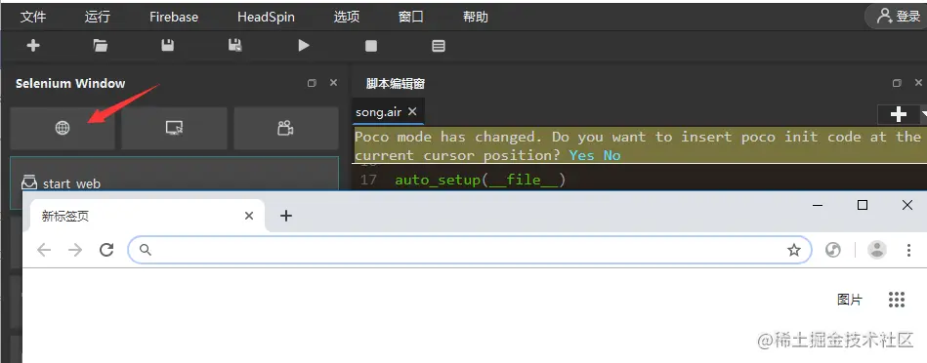Click the browser back arrow
Screen dimensions: 927x363
click(x=44, y=250)
